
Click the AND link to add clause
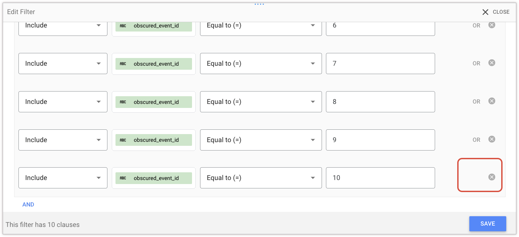tap(28, 204)
